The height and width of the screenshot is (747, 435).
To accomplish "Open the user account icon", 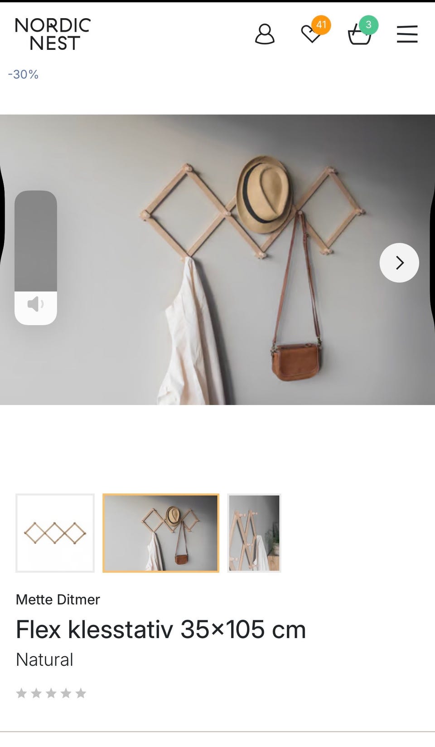I will (265, 34).
